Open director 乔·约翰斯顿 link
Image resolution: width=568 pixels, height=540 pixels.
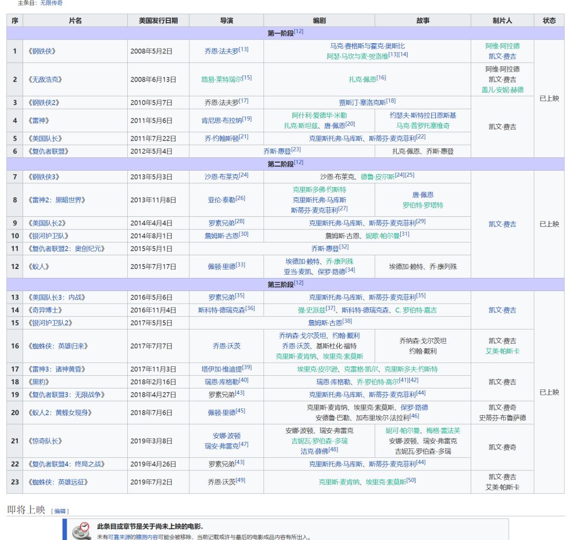pos(221,138)
